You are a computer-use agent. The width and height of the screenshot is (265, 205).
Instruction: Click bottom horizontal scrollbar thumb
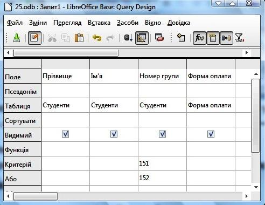point(36,196)
